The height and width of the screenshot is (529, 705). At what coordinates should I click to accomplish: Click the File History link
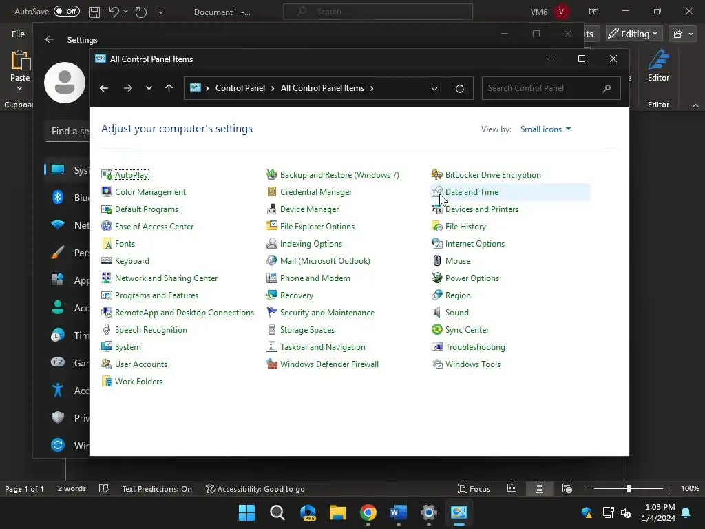pyautogui.click(x=465, y=226)
